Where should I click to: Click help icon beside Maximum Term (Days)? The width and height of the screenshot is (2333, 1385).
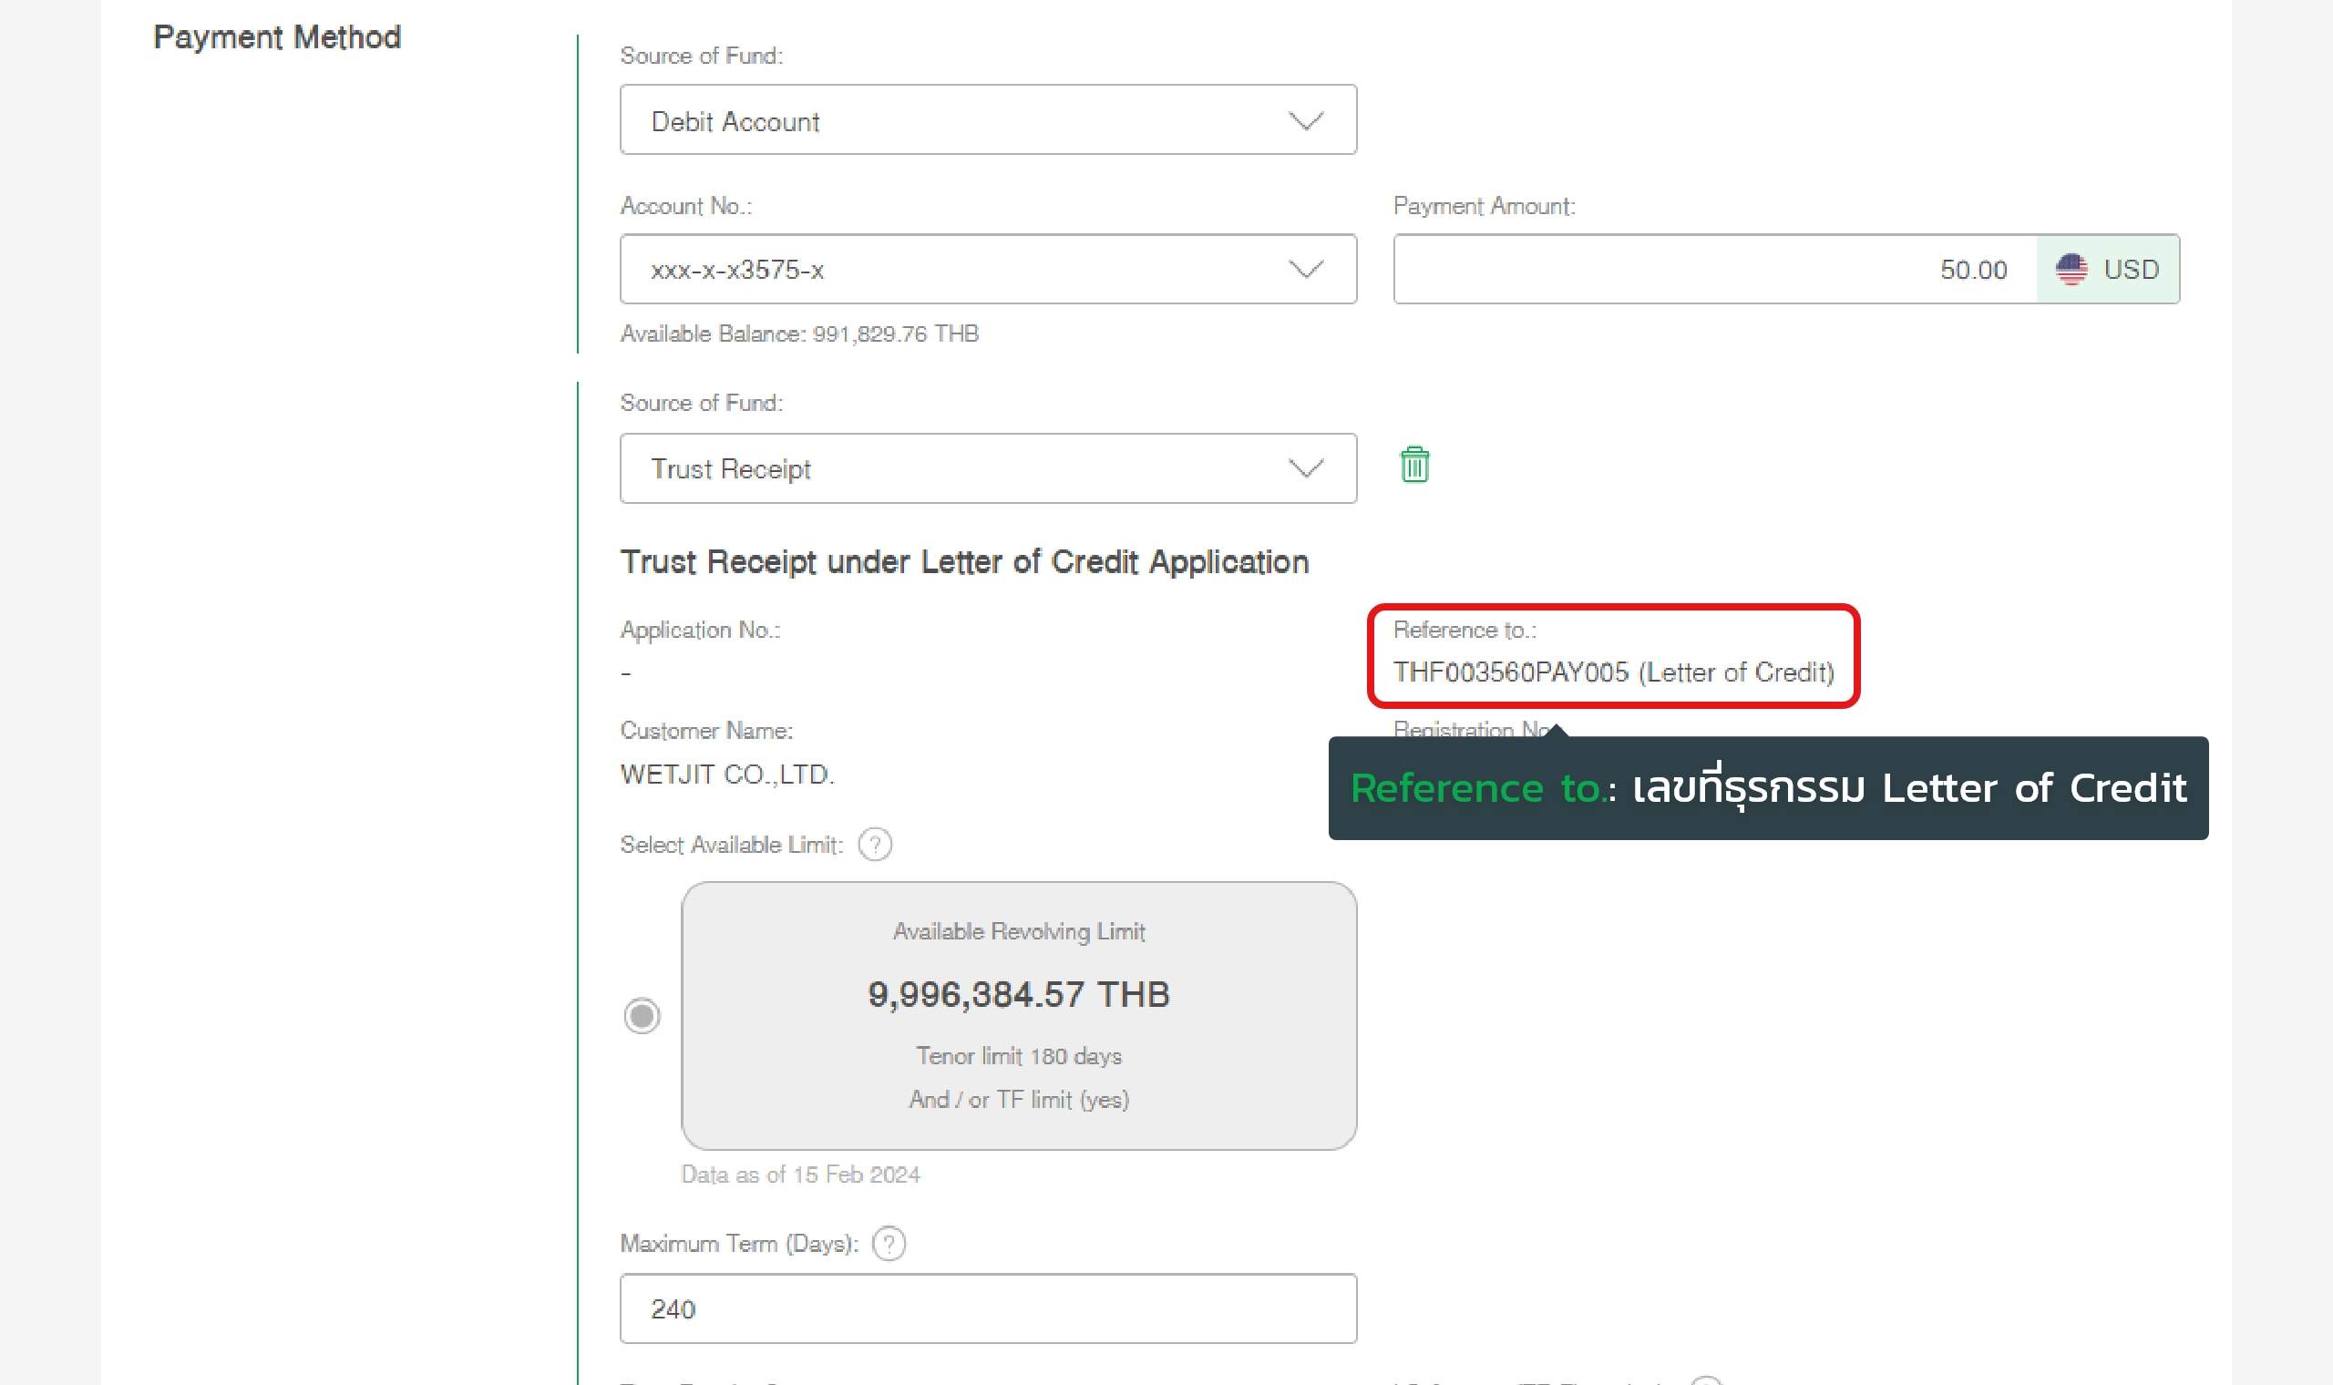click(889, 1243)
